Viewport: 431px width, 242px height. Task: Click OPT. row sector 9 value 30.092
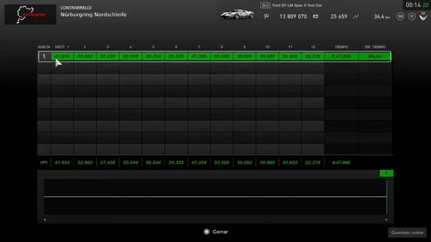244,163
